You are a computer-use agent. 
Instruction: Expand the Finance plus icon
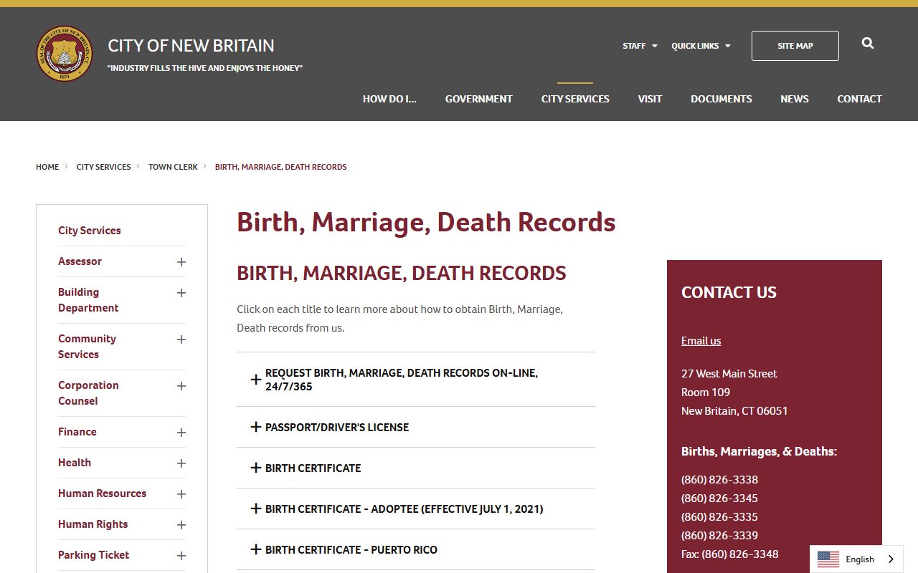click(x=181, y=433)
